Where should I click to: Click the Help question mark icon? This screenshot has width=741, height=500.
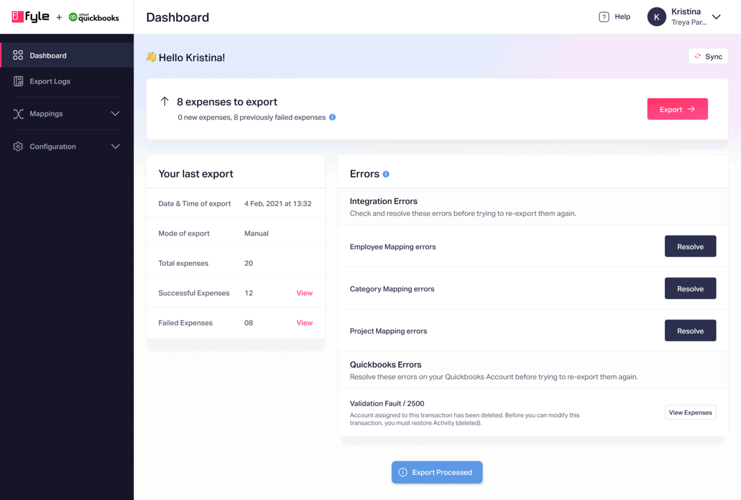603,17
